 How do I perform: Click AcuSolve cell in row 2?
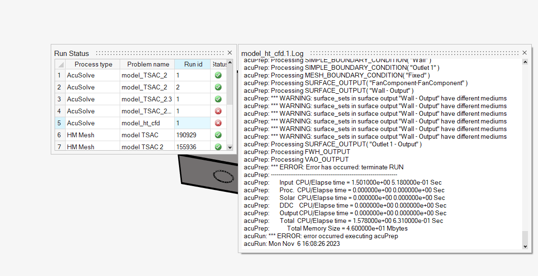point(92,87)
